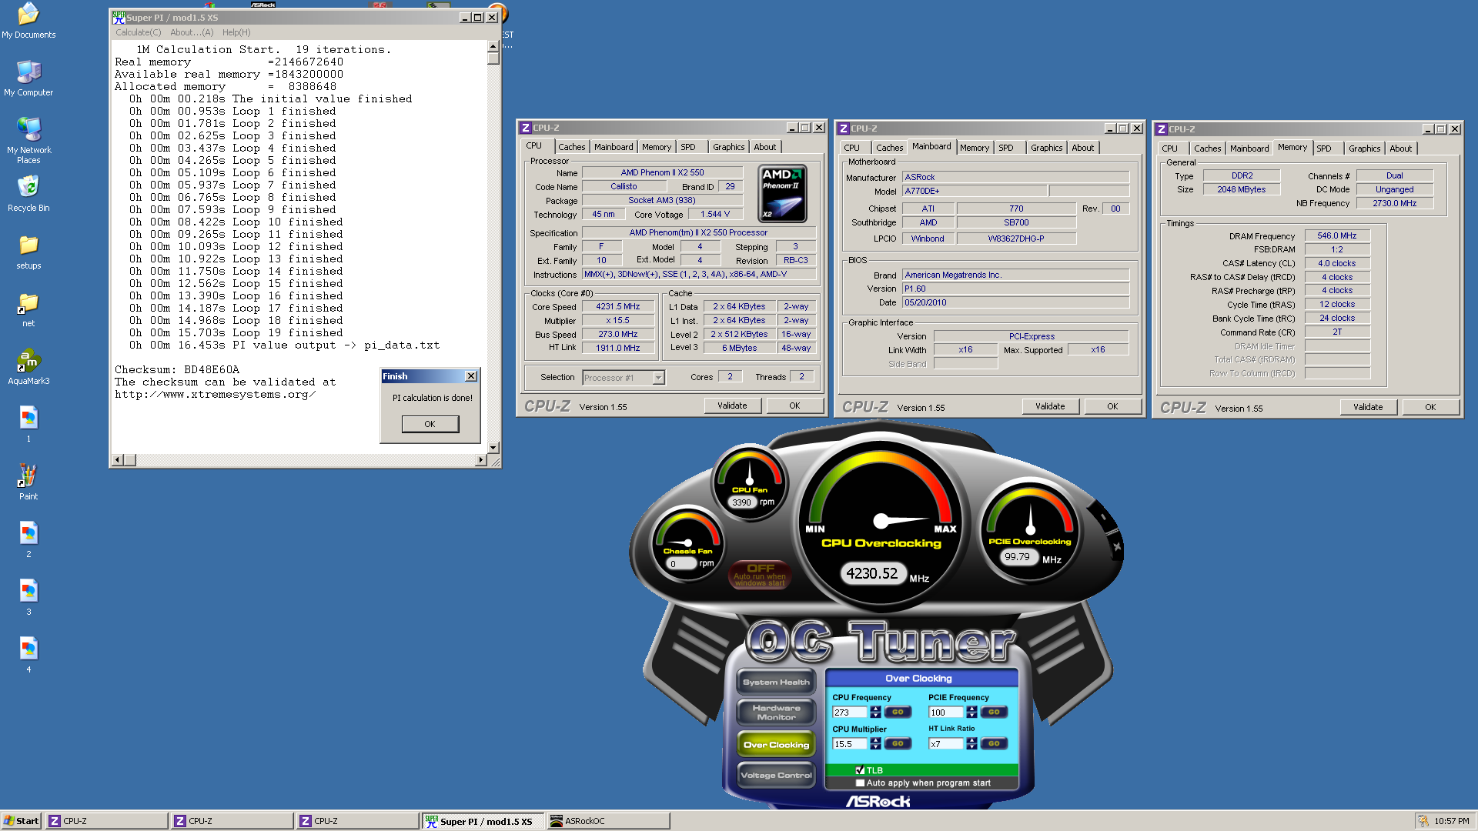Open Hardware Monitor in OC Tuner

[x=776, y=713]
